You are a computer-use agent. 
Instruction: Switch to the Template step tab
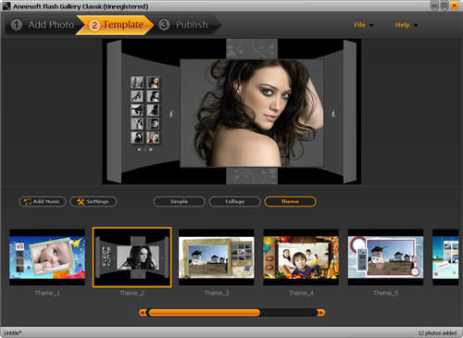[116, 25]
